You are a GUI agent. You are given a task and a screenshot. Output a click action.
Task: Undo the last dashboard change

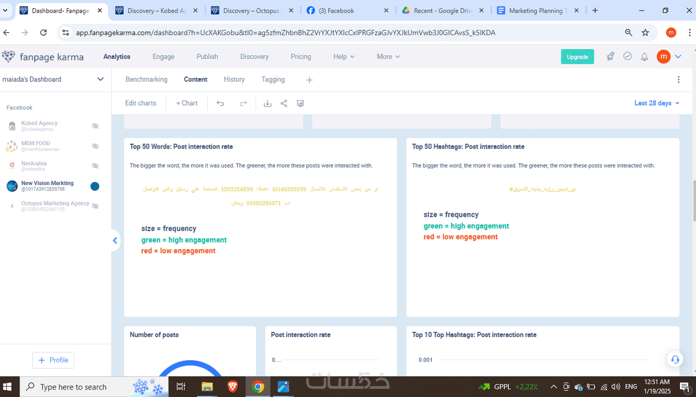[220, 104]
